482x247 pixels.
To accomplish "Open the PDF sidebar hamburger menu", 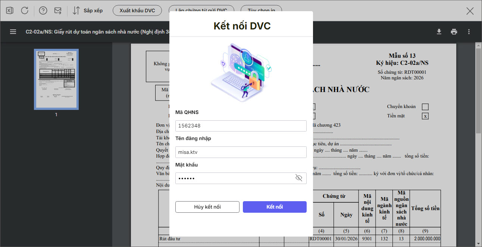I will (13, 32).
